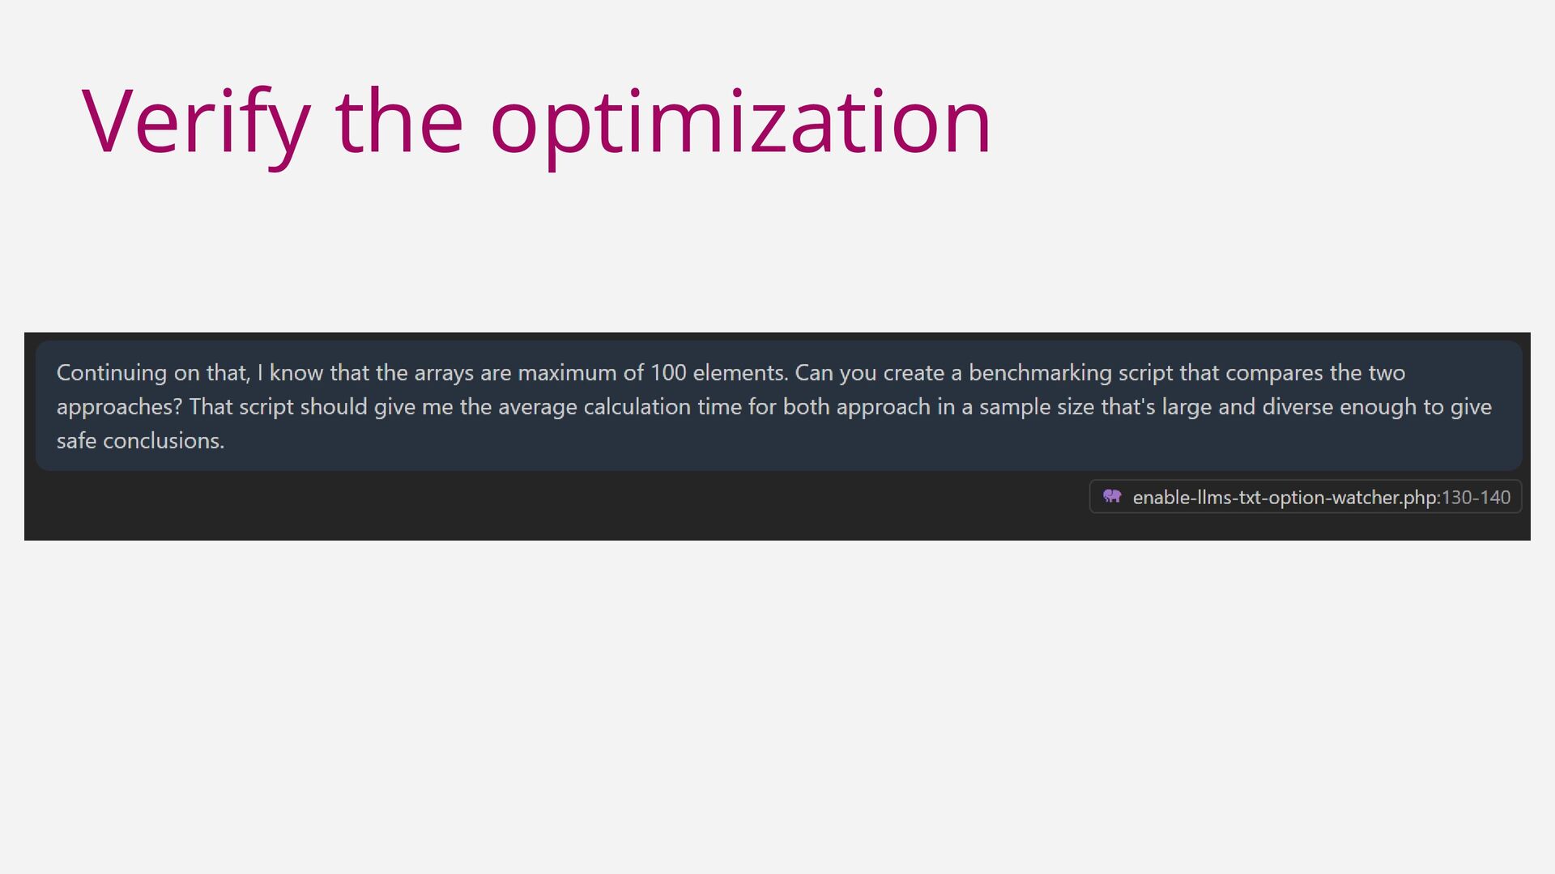Image resolution: width=1555 pixels, height=874 pixels.
Task: Open enable-llms-txt-option-watcher.php file reference
Action: pyautogui.click(x=1284, y=497)
